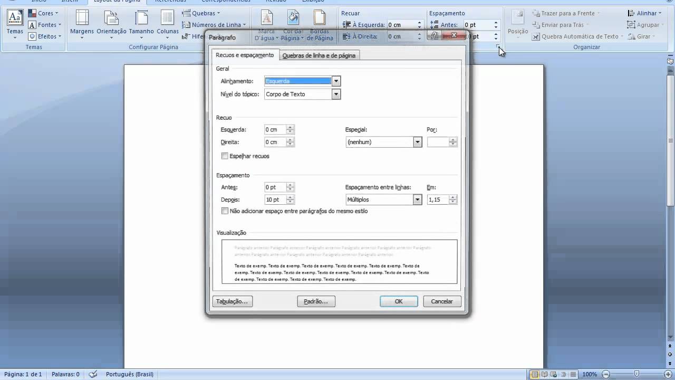Select the Recuos e espaçamento tab

(x=245, y=55)
